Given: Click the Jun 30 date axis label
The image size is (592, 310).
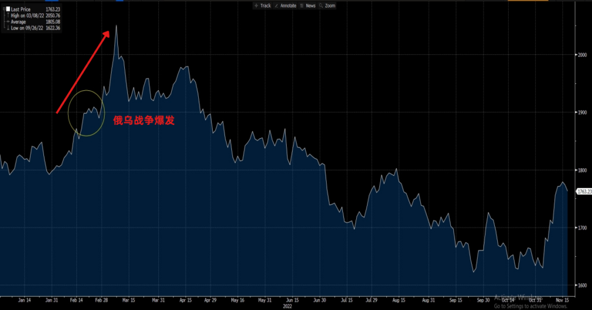Looking at the screenshot, I should (x=319, y=300).
